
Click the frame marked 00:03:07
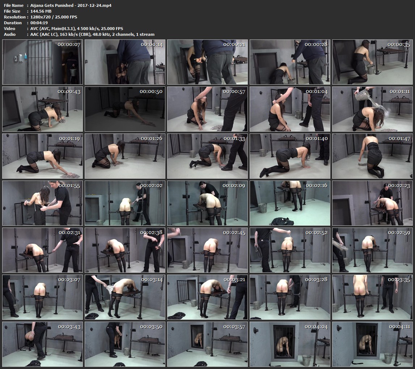coord(43,297)
